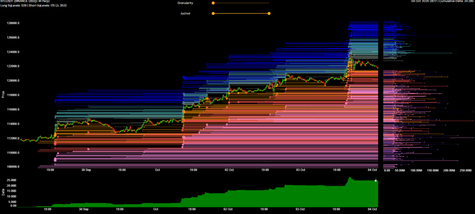Click the left handle of the Δoi/vol slider

[x=213, y=13]
